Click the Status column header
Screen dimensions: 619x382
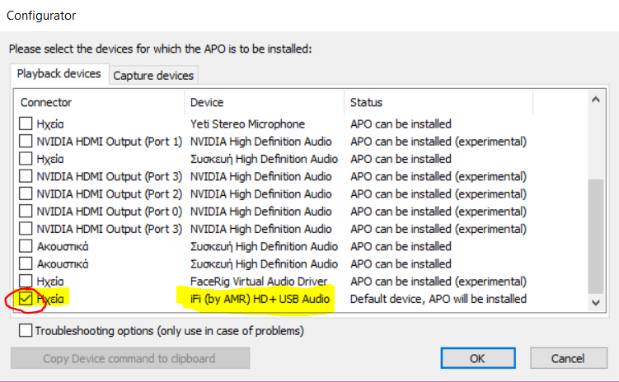click(437, 103)
